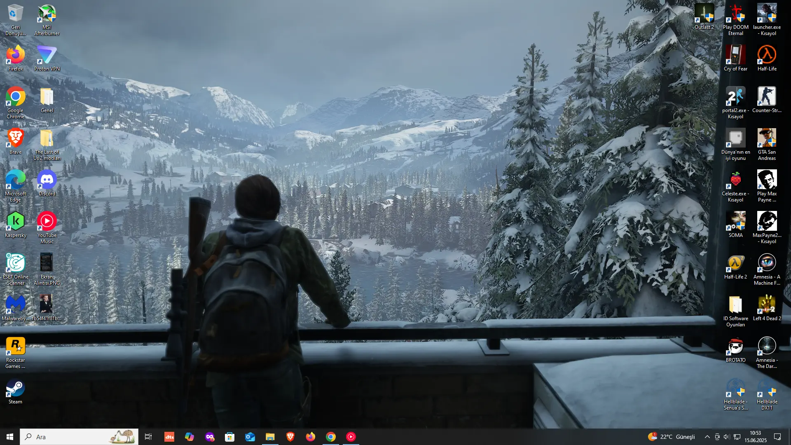791x445 pixels.
Task: Open Brave browser from the taskbar
Action: coord(290,437)
